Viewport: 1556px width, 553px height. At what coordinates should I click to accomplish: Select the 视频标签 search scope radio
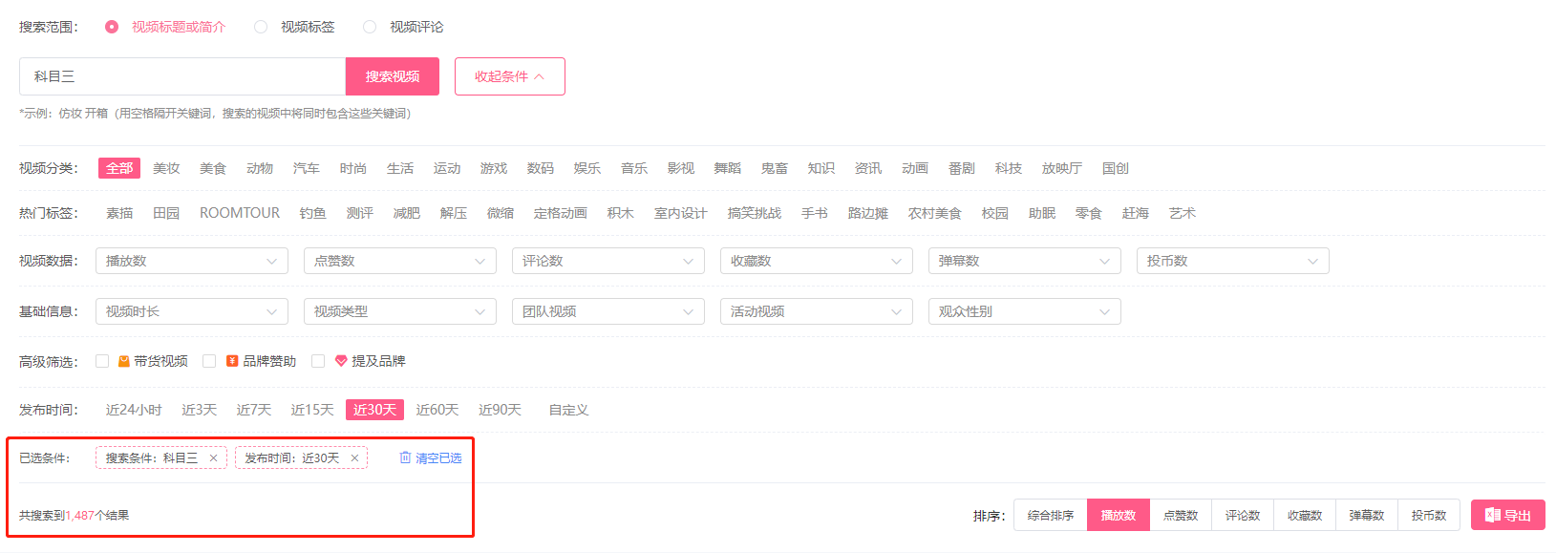pyautogui.click(x=261, y=27)
